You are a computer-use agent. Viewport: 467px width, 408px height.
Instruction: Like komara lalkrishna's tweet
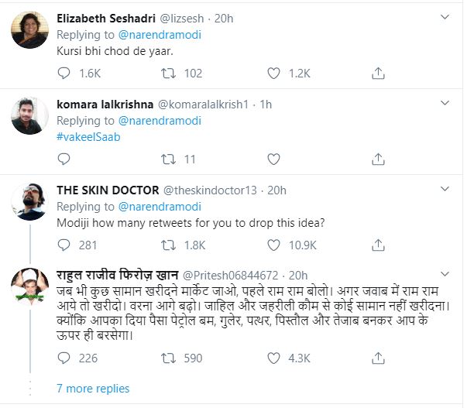point(273,160)
